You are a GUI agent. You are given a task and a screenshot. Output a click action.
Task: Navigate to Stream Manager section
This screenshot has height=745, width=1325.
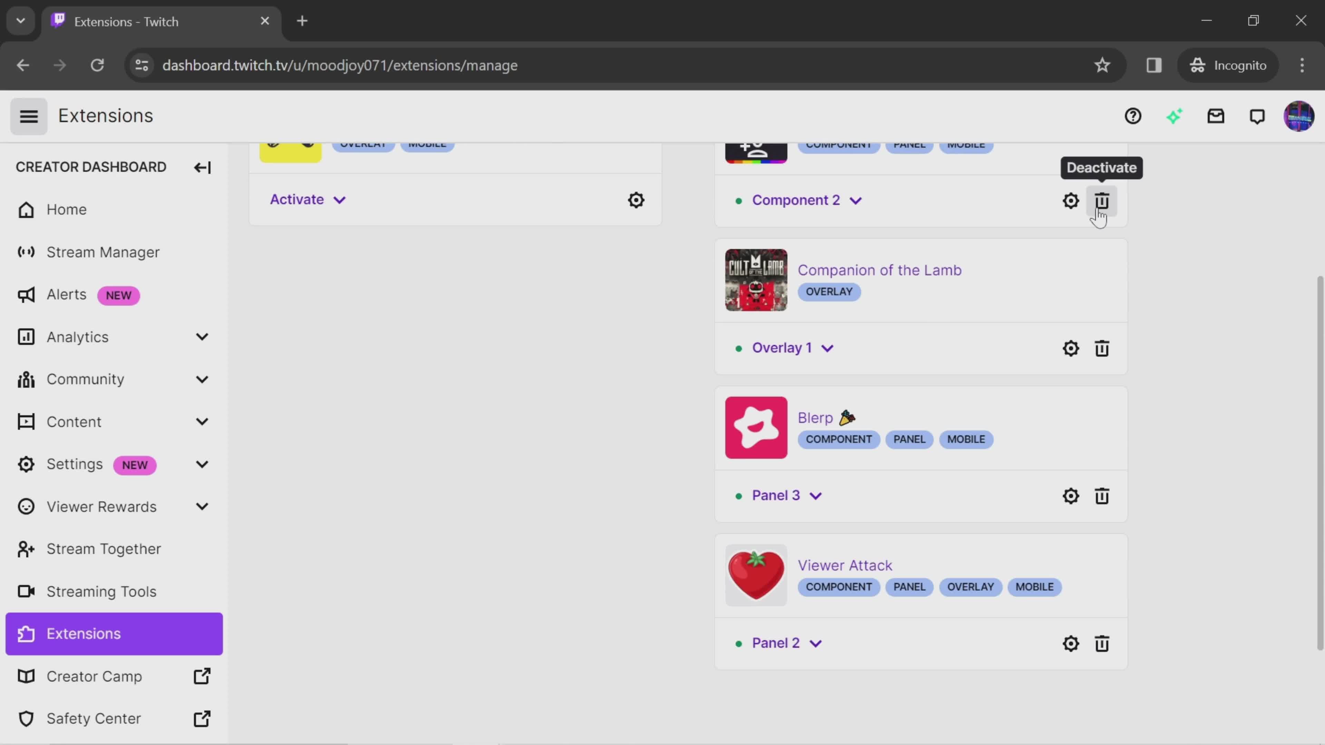coord(103,253)
